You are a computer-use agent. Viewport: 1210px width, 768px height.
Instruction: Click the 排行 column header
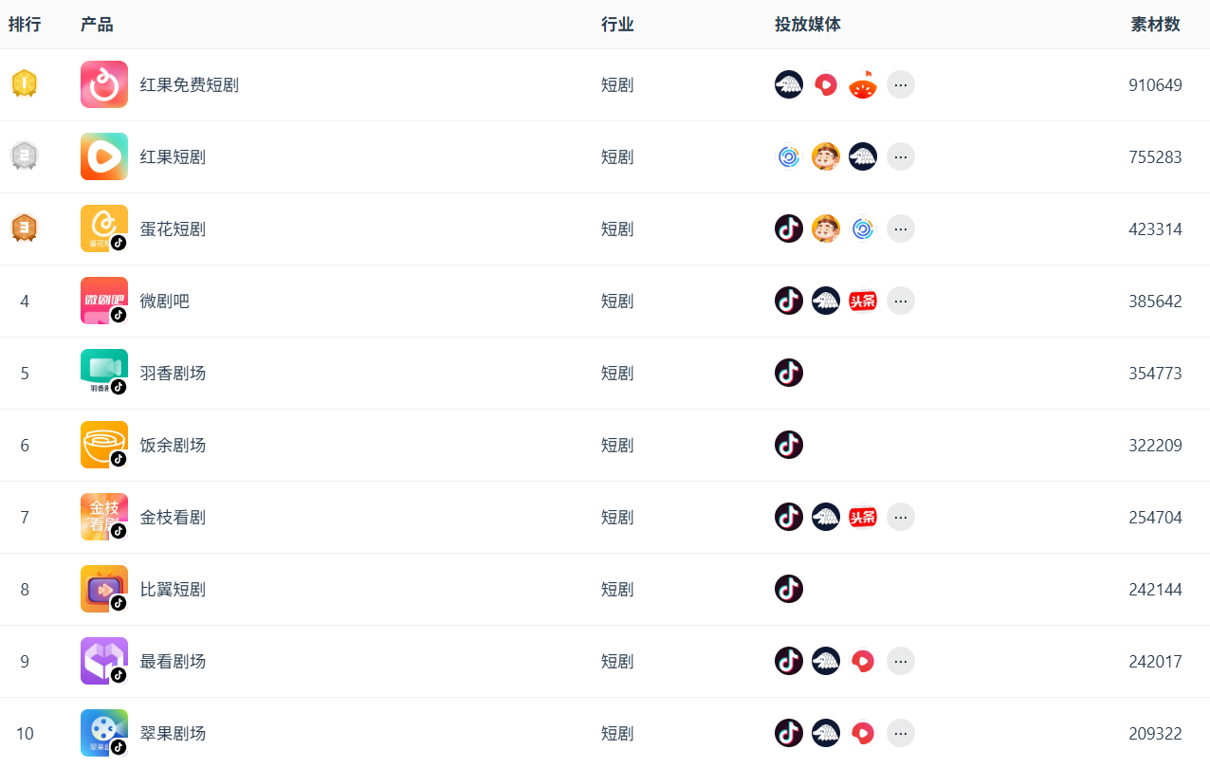[25, 25]
